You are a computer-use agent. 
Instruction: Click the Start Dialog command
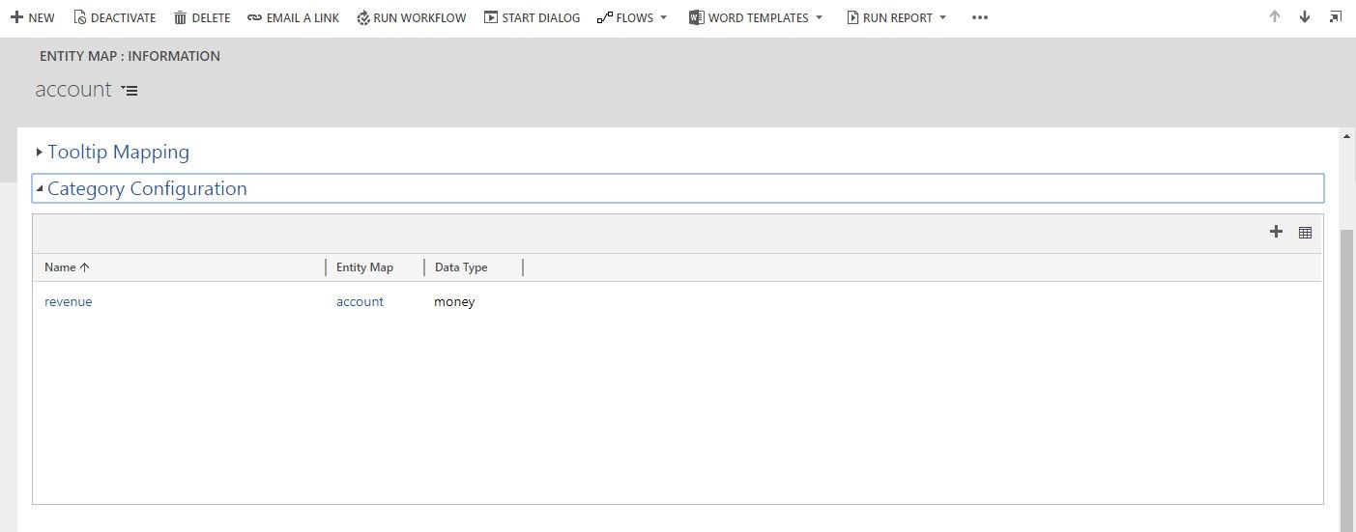(532, 17)
